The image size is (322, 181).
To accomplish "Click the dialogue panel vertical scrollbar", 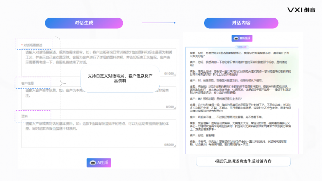I will tap(299, 131).
